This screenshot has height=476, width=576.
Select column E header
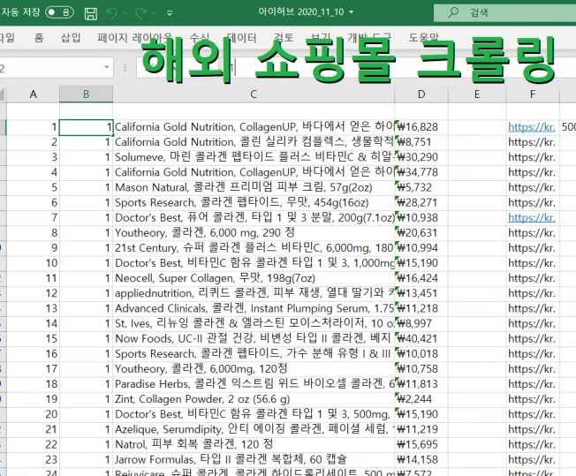[477, 94]
